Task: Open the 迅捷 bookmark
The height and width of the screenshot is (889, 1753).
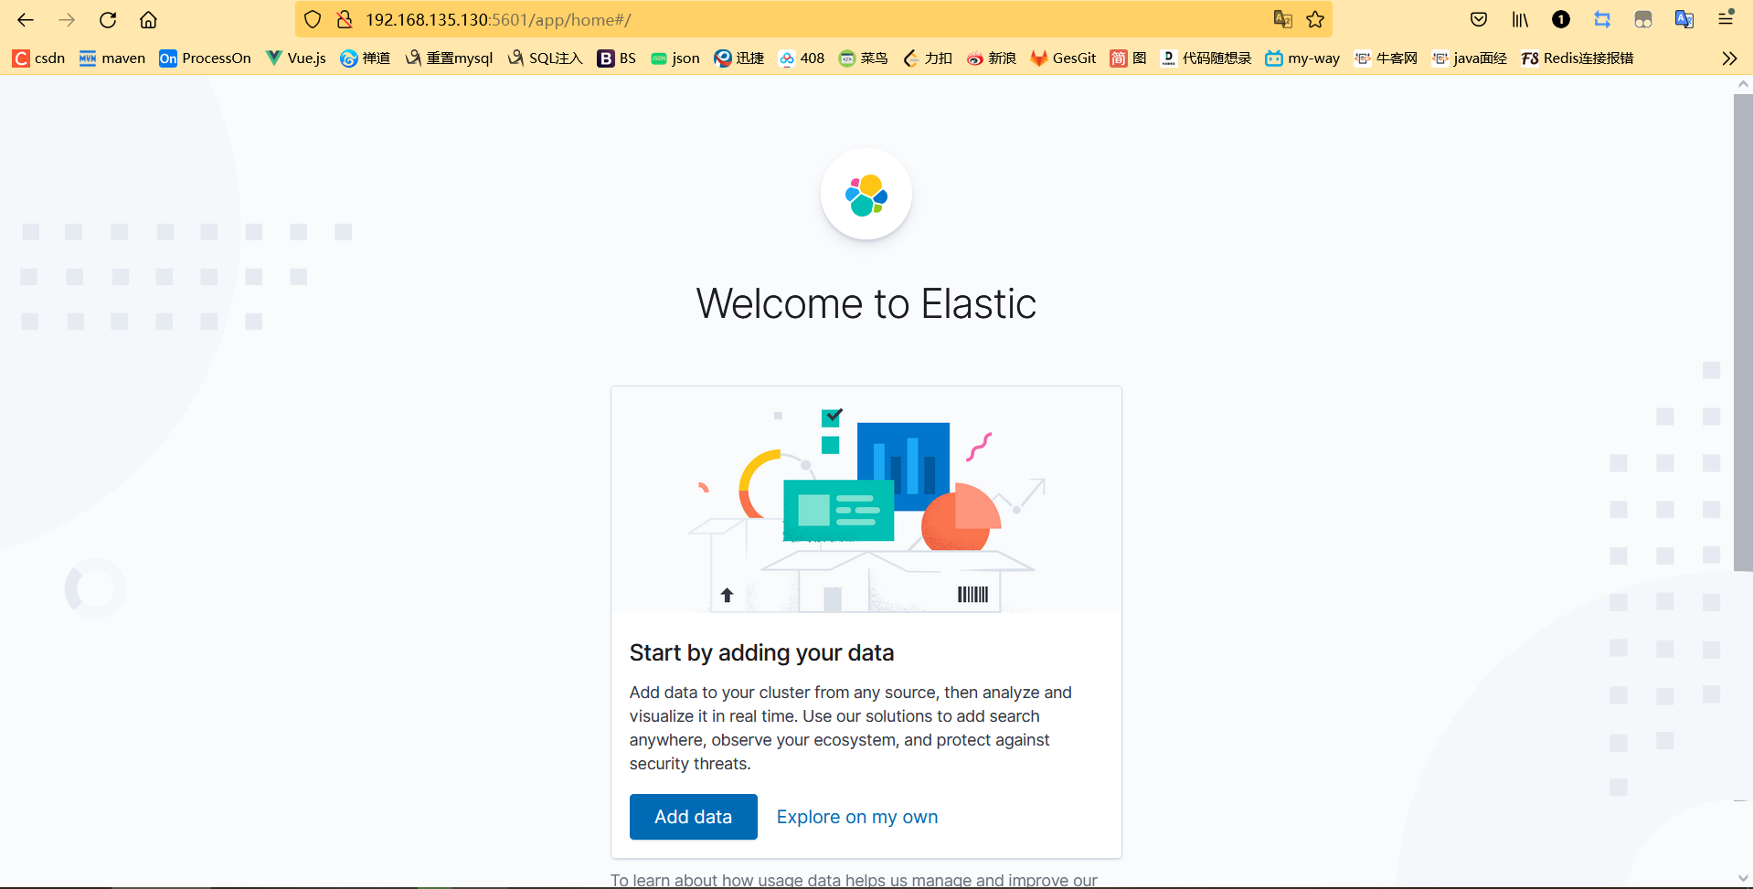Action: click(x=739, y=58)
